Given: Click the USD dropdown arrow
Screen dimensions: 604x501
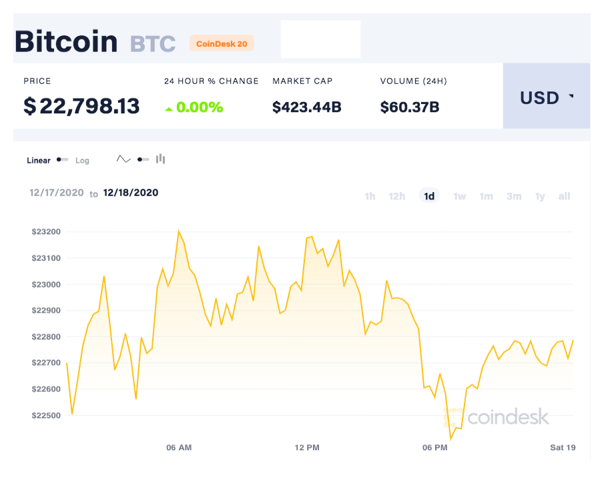Looking at the screenshot, I should click(571, 97).
